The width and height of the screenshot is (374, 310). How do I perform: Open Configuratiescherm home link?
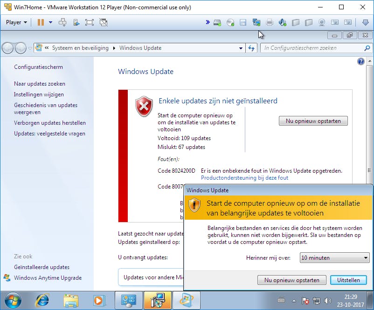pos(38,67)
